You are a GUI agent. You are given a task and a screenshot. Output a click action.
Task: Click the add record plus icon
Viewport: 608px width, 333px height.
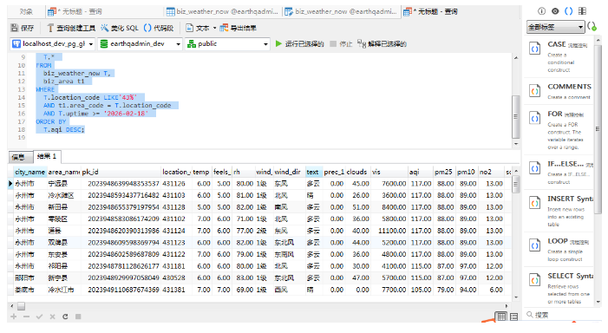click(14, 317)
